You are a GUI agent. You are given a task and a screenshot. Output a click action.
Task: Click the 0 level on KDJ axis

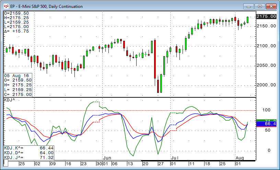[269, 150]
